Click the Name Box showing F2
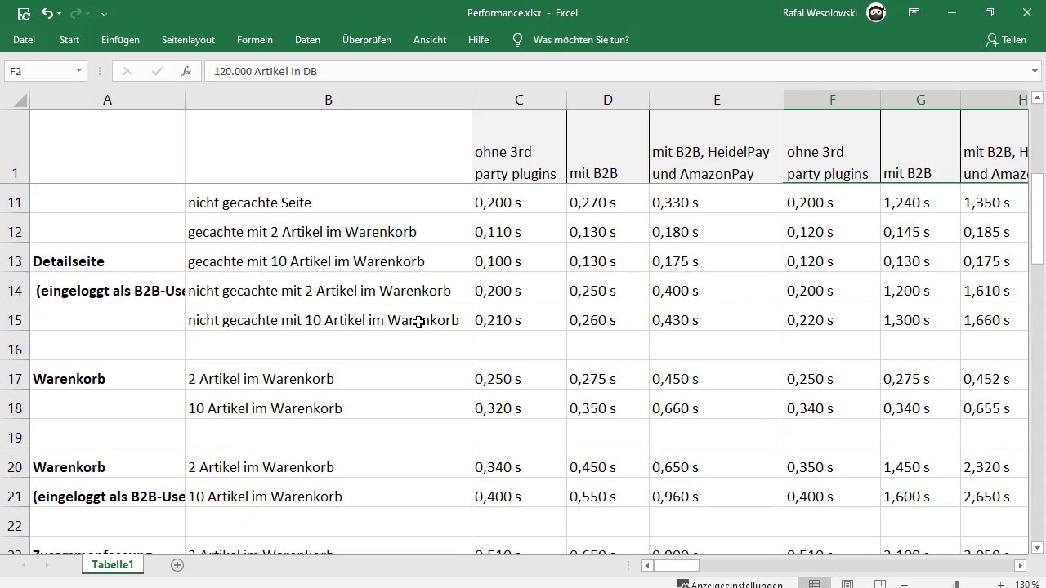1046x588 pixels. coord(38,71)
